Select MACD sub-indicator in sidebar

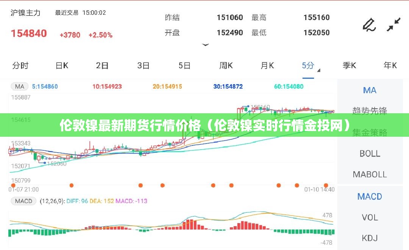click(x=370, y=197)
